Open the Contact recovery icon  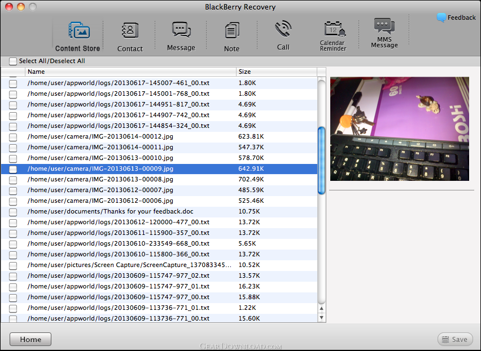[x=130, y=30]
